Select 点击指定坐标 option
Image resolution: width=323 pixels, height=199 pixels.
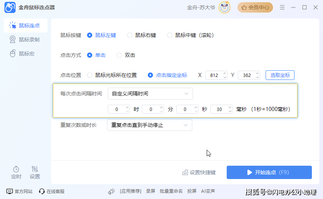(150, 75)
